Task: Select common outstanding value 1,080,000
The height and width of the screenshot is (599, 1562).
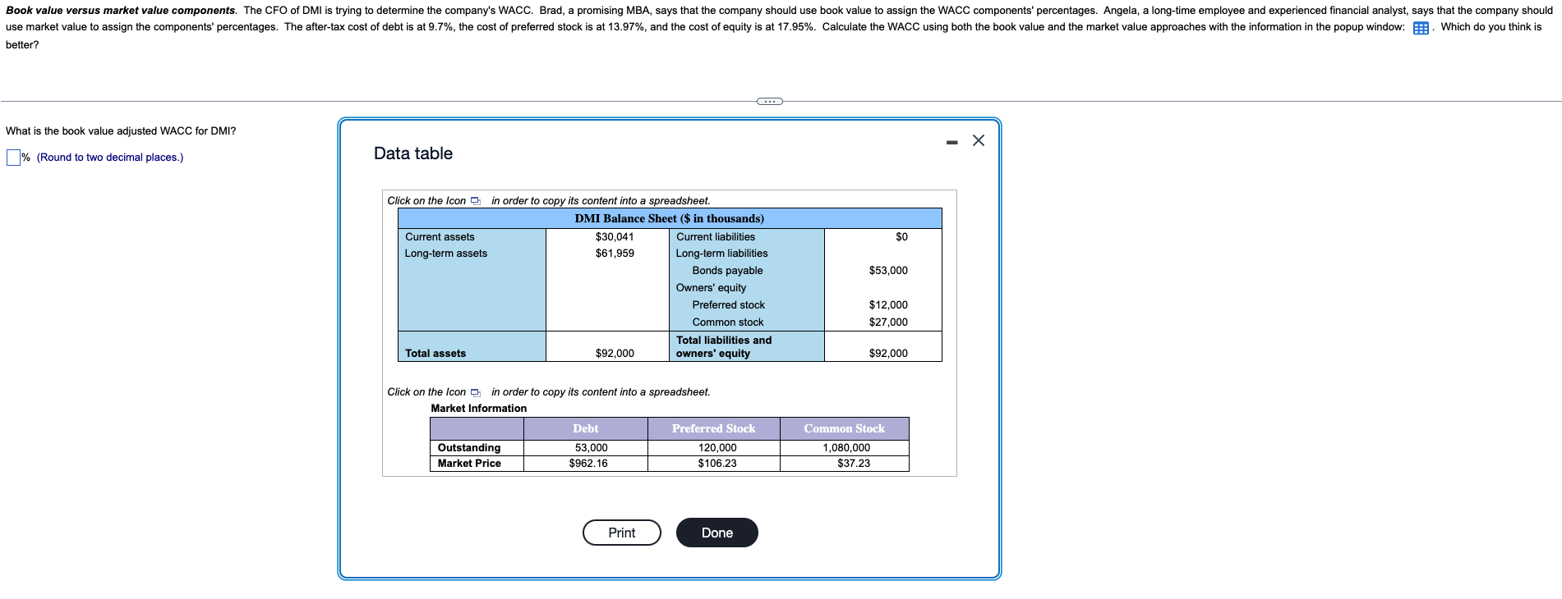Action: [846, 448]
